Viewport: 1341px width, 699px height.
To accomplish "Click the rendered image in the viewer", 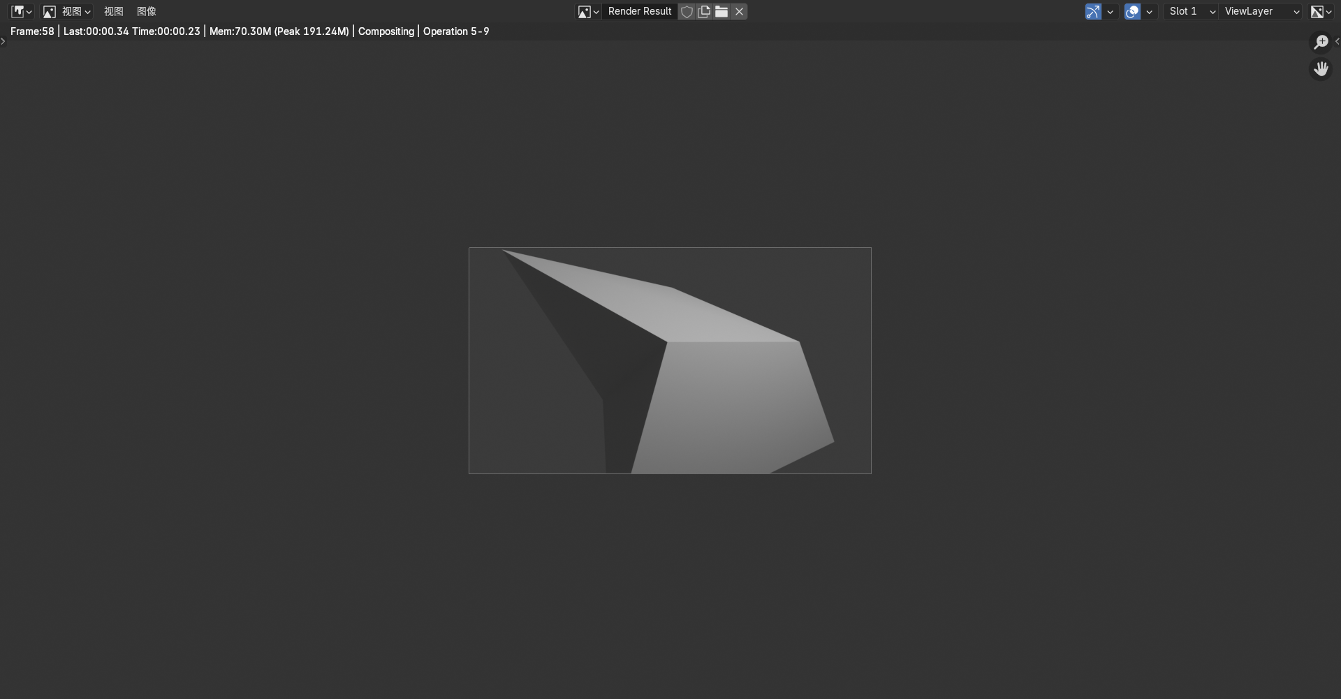I will click(670, 360).
